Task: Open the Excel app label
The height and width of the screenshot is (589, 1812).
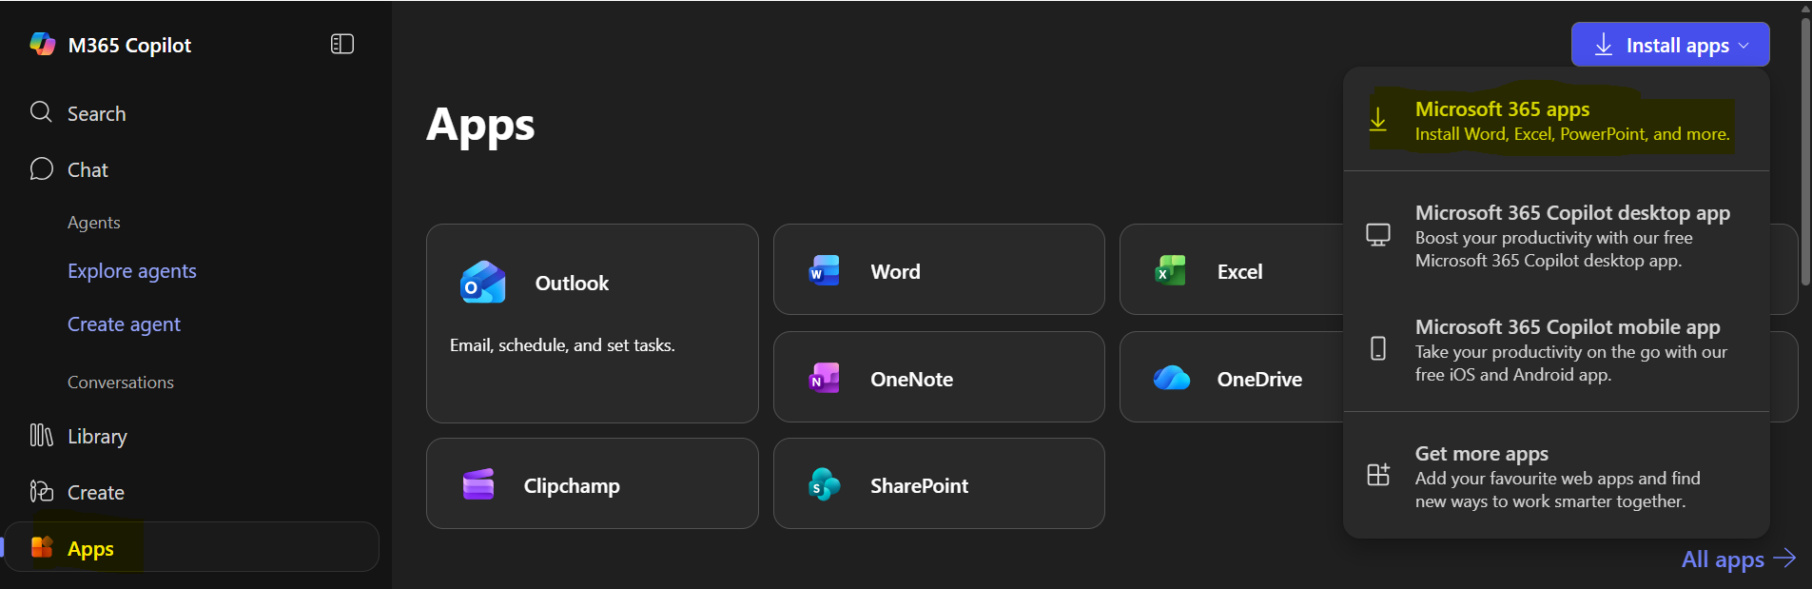Action: coord(1239,271)
